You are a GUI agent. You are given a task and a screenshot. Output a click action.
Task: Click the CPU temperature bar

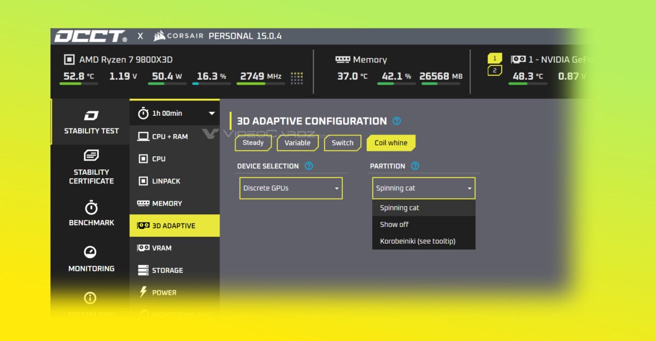pos(79,84)
